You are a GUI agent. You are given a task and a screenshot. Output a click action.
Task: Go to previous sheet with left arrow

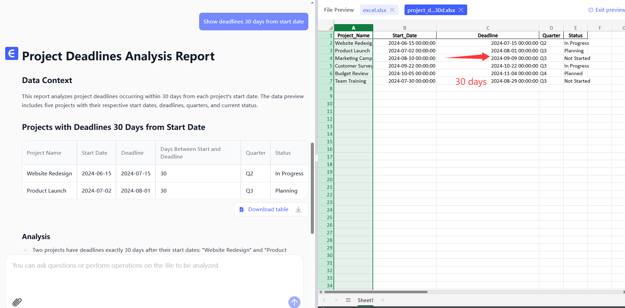click(324, 300)
